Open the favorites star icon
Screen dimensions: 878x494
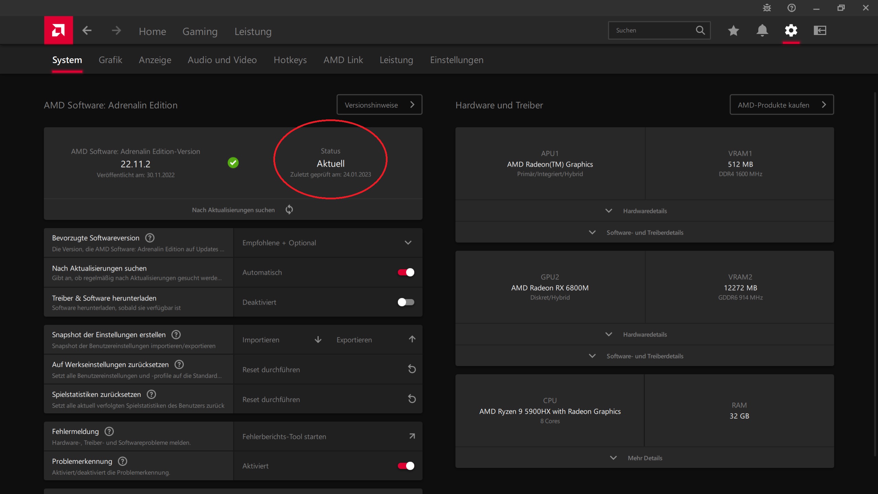[x=733, y=31]
